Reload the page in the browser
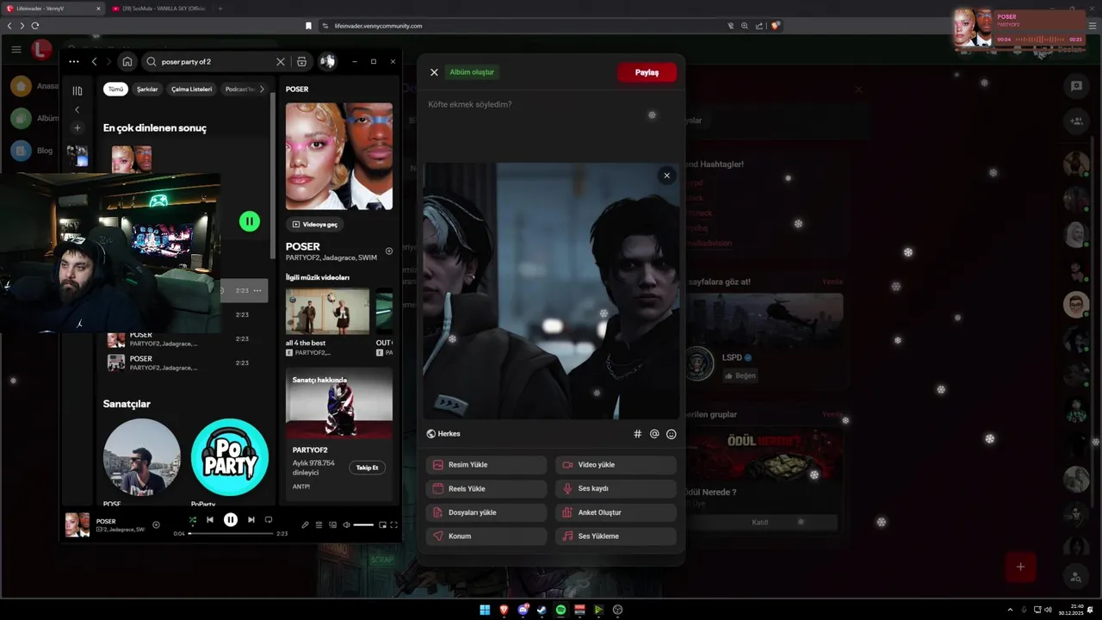The height and width of the screenshot is (620, 1102). point(35,26)
